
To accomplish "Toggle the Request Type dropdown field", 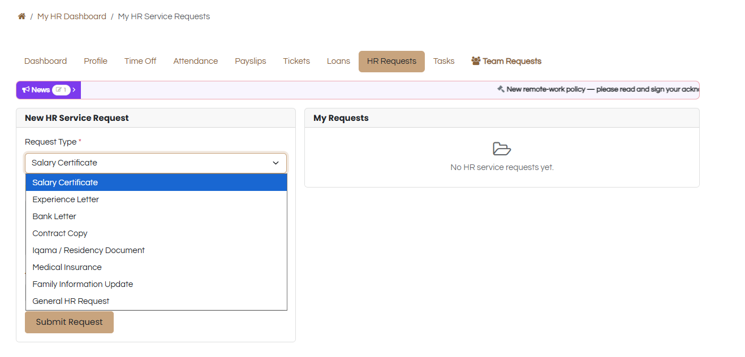I will [156, 163].
